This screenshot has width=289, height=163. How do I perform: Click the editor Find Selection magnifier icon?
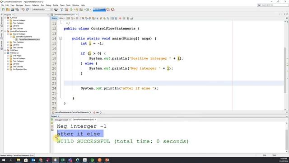tap(83, 18)
